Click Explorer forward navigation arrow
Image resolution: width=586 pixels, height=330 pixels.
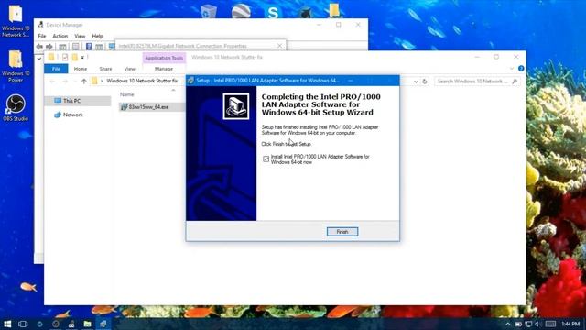[x=65, y=82]
